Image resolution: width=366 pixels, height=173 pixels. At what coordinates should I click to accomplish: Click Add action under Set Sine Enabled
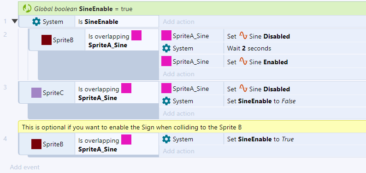tap(178, 74)
